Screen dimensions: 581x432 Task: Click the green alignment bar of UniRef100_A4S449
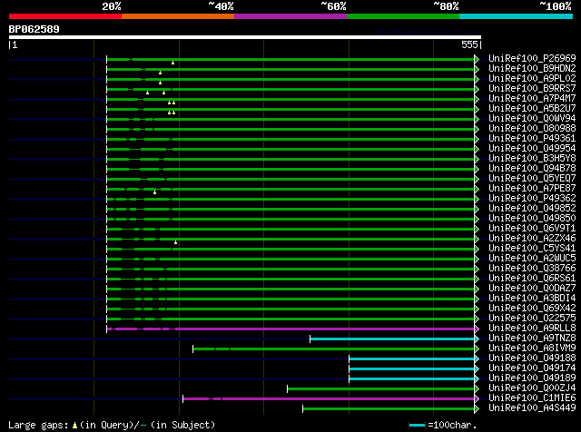[389, 409]
